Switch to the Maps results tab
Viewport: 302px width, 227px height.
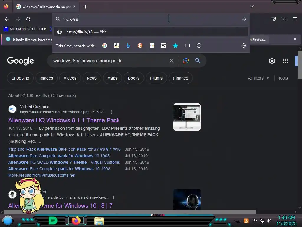click(112, 78)
